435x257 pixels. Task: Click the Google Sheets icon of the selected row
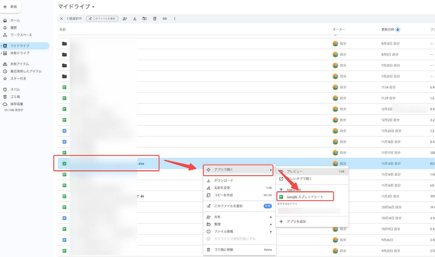(64, 163)
